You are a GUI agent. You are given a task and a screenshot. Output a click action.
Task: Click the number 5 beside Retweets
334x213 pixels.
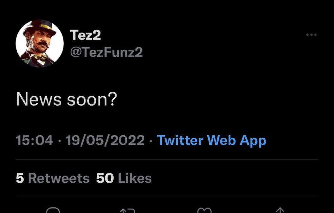pos(20,178)
